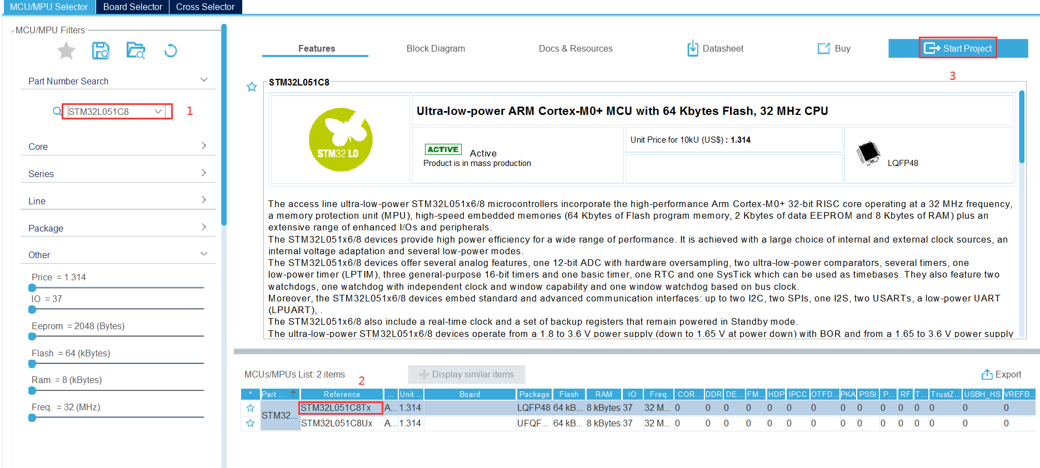Star the STM32L051C8Ux row
Screen dimensions: 1040x468
pos(251,423)
